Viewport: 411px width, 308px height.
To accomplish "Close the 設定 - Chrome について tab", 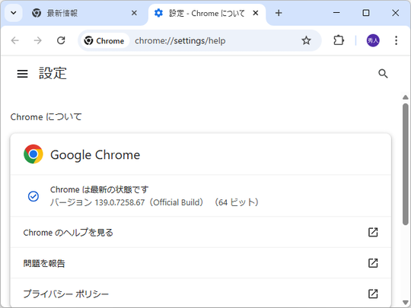I will pyautogui.click(x=256, y=13).
